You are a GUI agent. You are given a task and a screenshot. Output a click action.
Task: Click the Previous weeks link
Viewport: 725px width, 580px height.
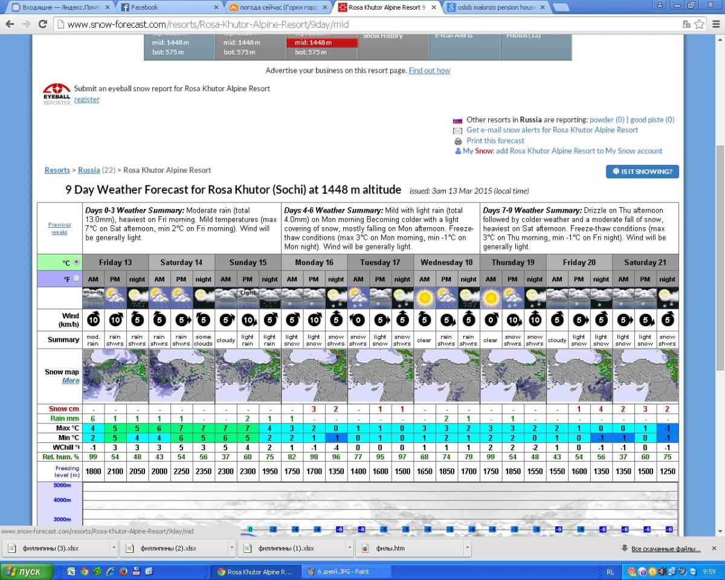tap(59, 228)
